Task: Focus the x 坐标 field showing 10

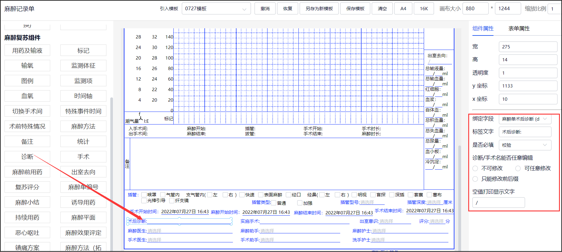Action: pos(528,99)
